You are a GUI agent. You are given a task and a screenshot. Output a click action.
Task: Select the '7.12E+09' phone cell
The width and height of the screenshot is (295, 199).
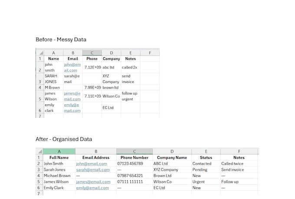click(x=92, y=67)
